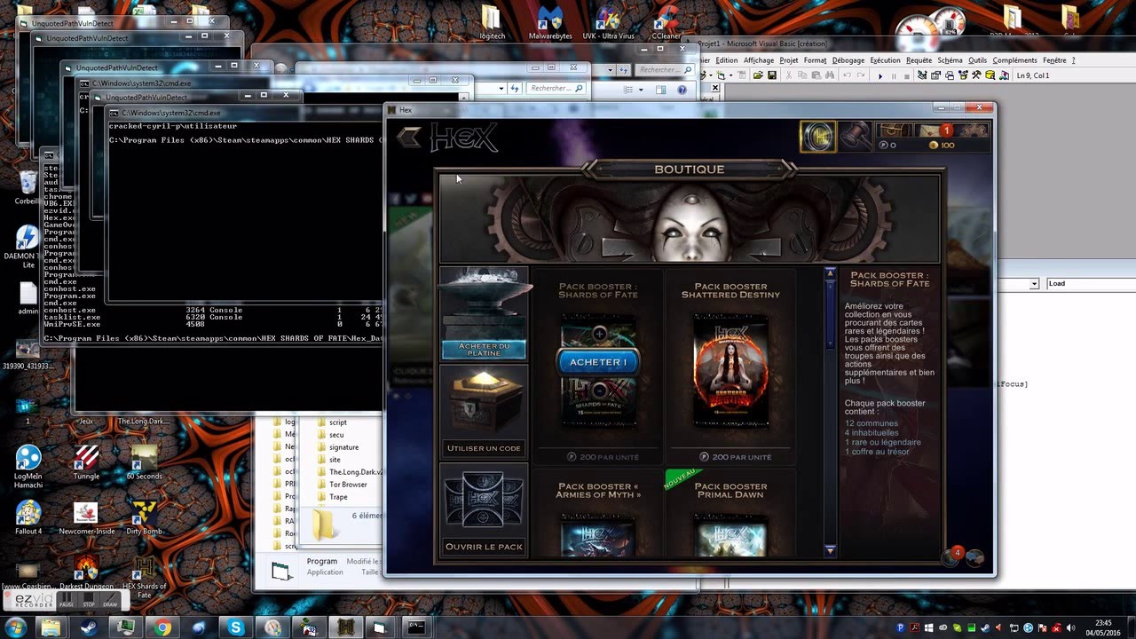The width and height of the screenshot is (1136, 639).
Task: Select the DAEMON Tools Lite desktop shortcut
Action: [x=27, y=247]
